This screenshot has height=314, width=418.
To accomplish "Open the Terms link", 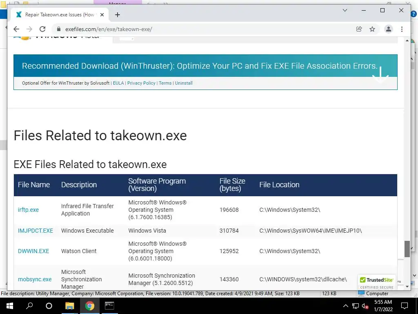I will pos(165,83).
